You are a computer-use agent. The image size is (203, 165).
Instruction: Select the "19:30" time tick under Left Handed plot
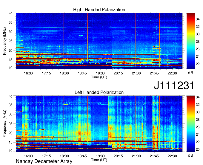tap(100, 156)
